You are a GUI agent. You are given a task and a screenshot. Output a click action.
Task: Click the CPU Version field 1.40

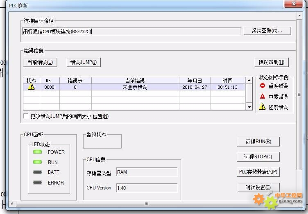coord(147,188)
